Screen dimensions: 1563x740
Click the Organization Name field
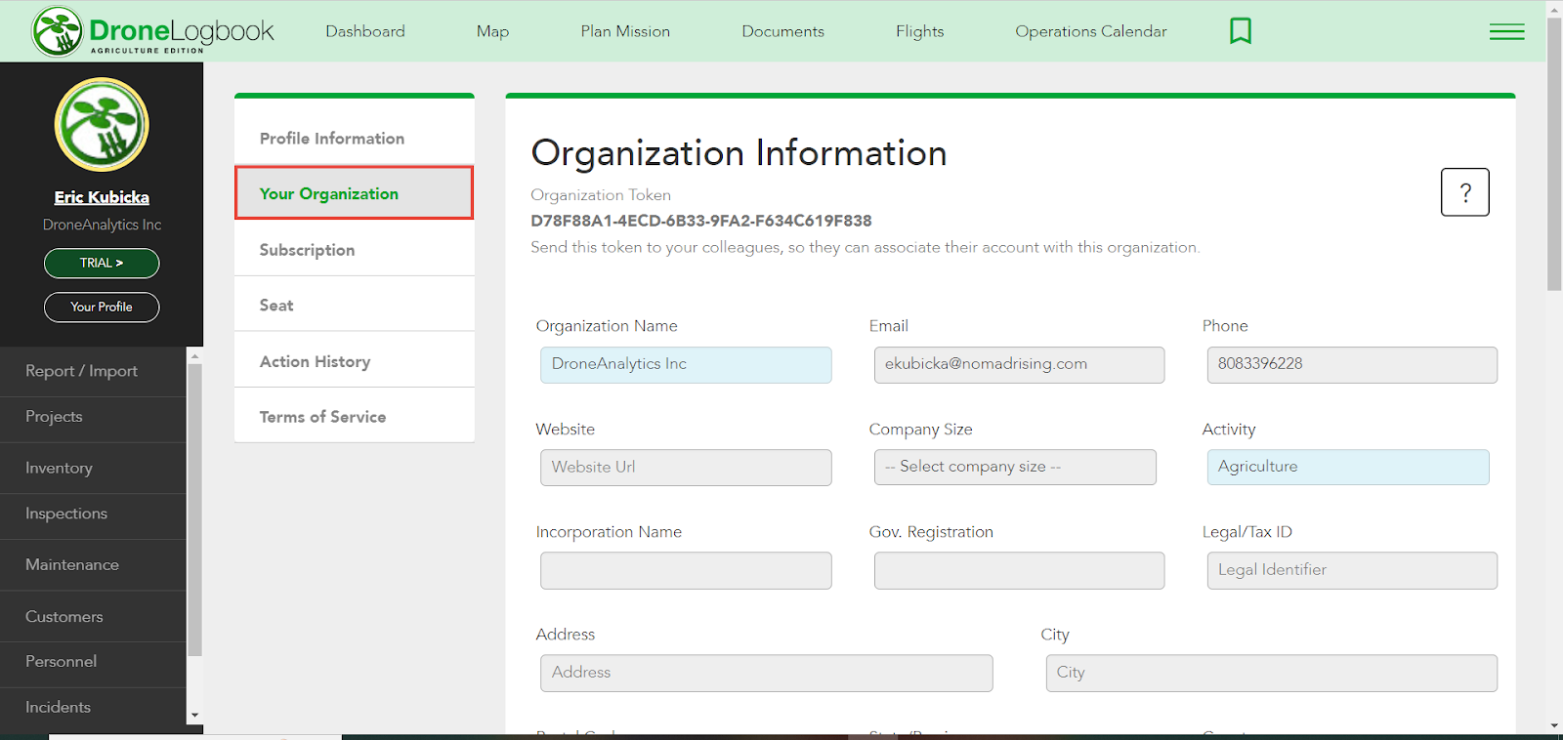686,364
